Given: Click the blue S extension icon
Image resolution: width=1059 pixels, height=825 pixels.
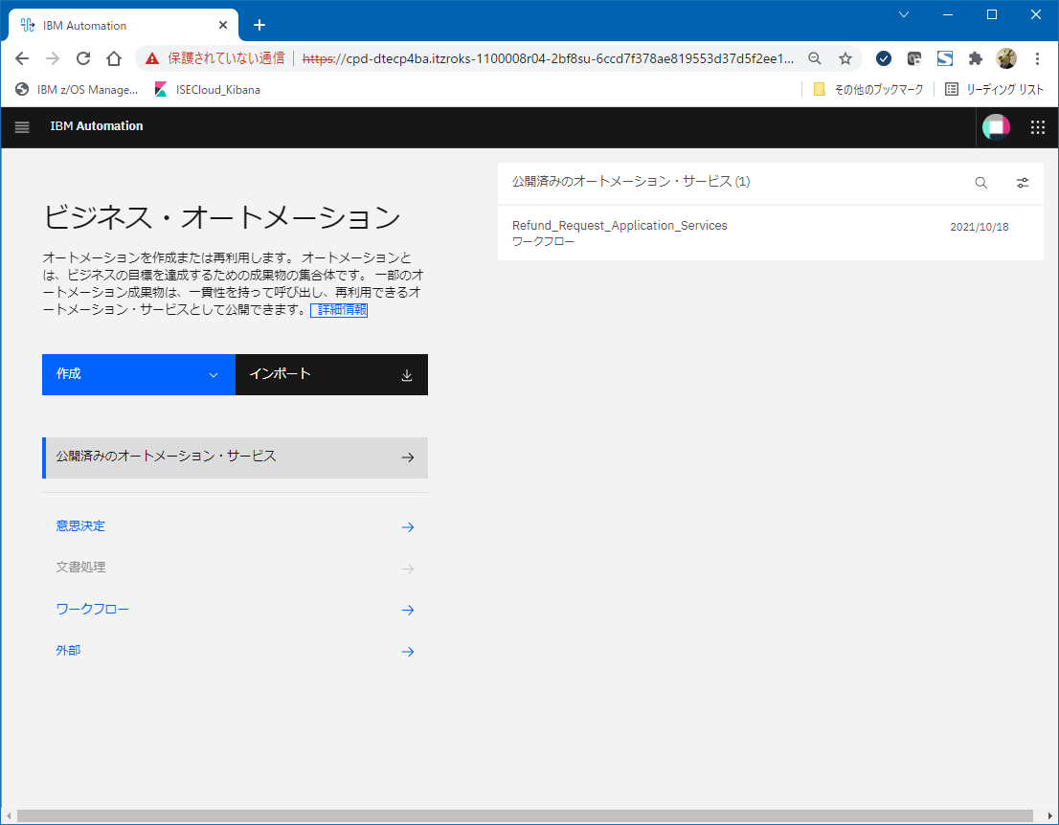Looking at the screenshot, I should 945,58.
